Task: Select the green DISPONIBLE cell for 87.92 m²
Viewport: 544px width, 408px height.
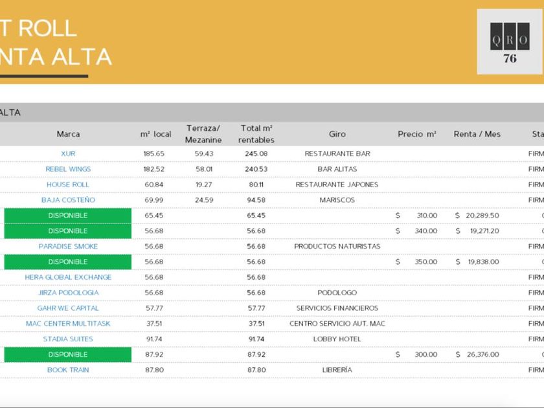Action: coord(68,355)
